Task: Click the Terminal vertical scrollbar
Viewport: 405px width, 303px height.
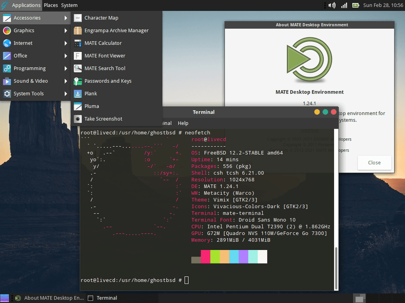Action: 336,268
